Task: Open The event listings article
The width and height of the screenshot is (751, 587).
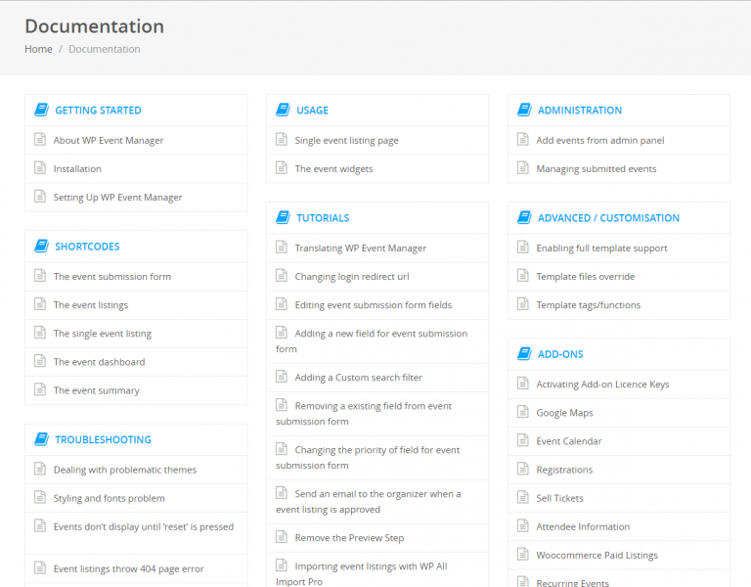Action: 91,305
